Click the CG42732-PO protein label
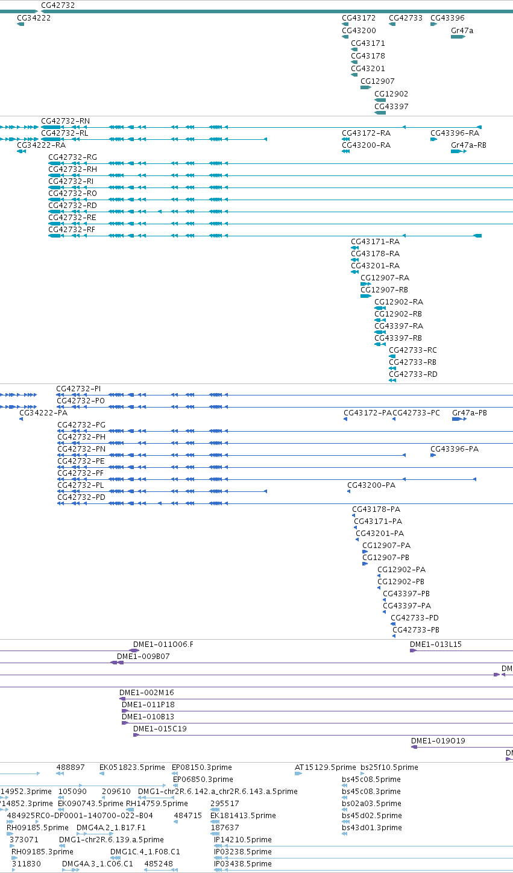513x873 pixels. pos(80,401)
